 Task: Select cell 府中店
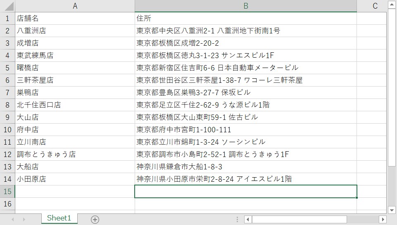point(75,130)
